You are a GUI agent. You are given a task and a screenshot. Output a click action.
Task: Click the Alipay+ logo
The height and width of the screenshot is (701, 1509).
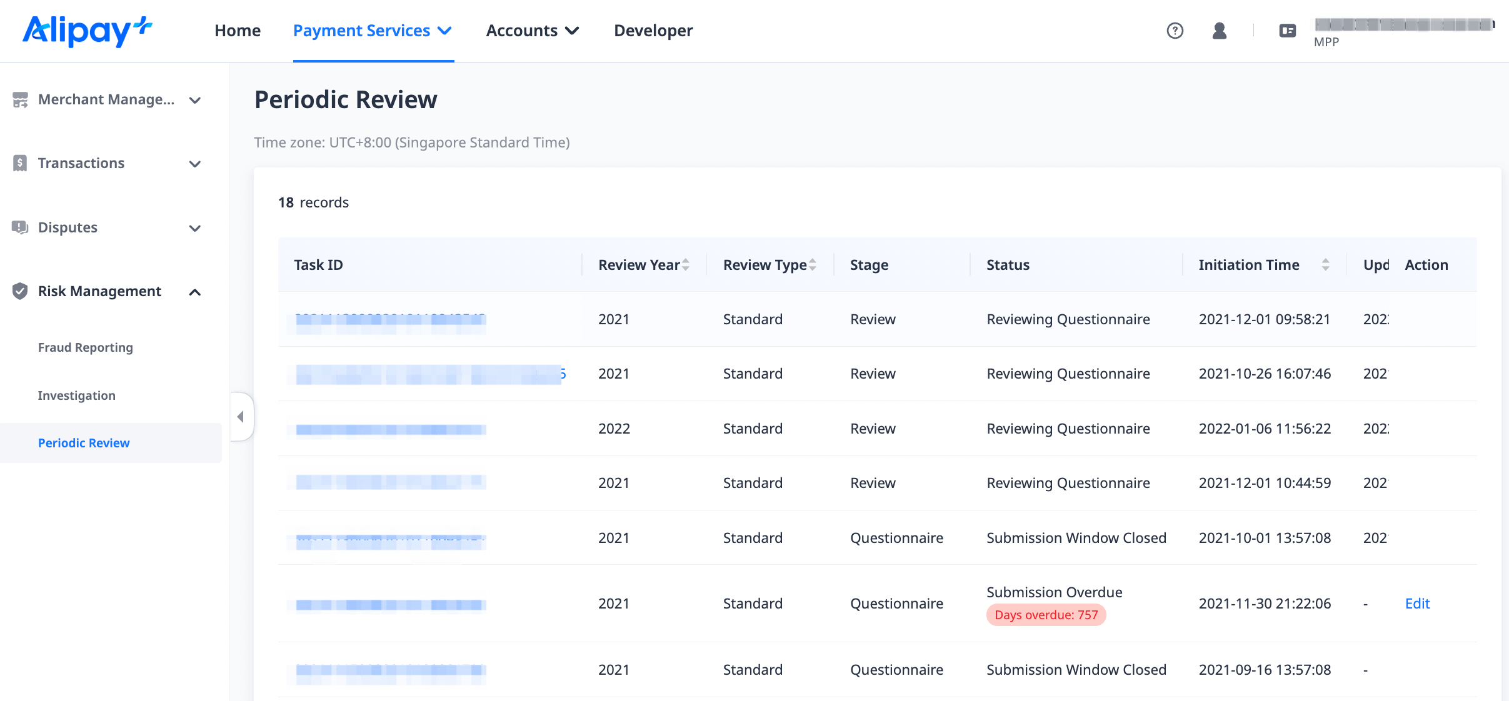tap(88, 31)
